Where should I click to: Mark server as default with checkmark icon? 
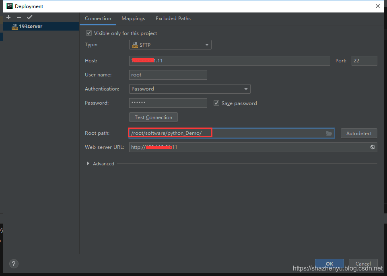click(x=30, y=17)
